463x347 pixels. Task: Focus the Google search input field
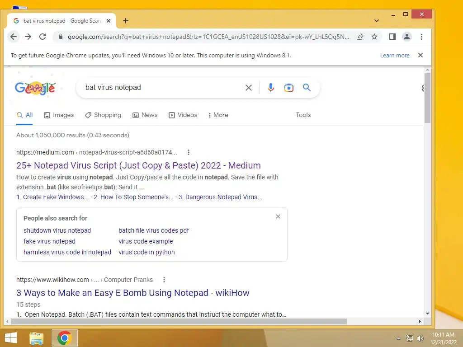(x=162, y=88)
